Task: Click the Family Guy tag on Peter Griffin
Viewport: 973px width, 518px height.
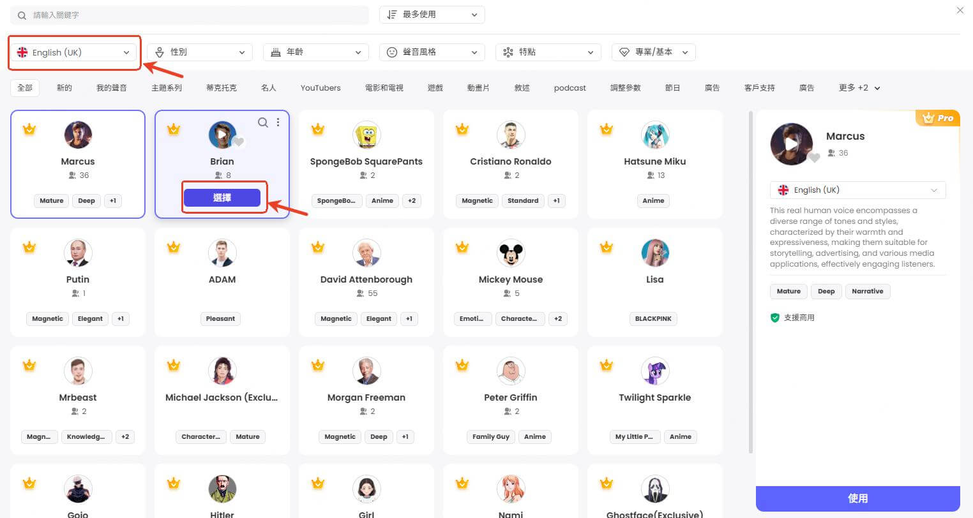Action: 491,436
